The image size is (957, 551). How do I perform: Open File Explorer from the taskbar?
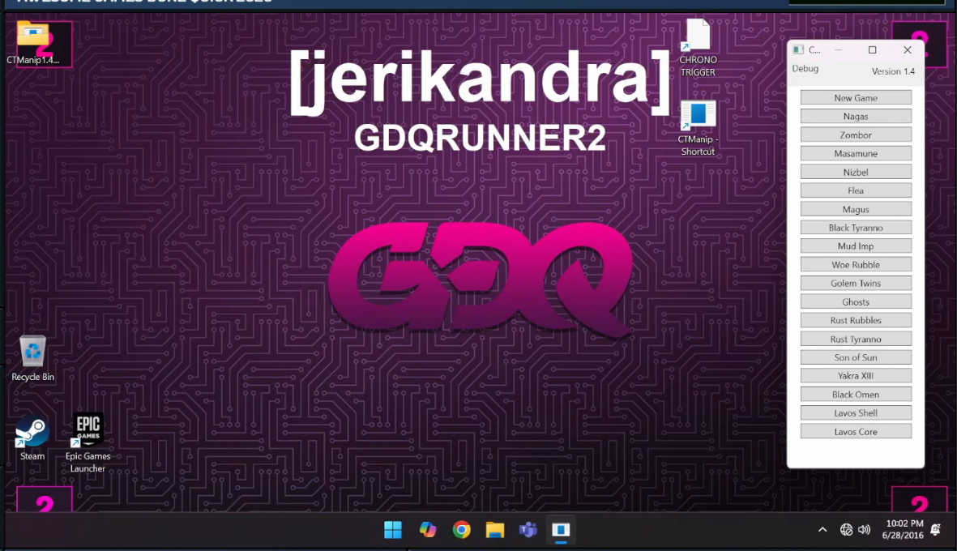tap(495, 530)
